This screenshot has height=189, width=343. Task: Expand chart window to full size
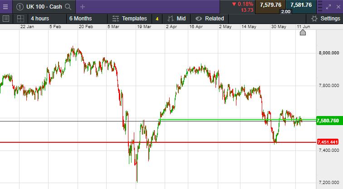pos(329,6)
